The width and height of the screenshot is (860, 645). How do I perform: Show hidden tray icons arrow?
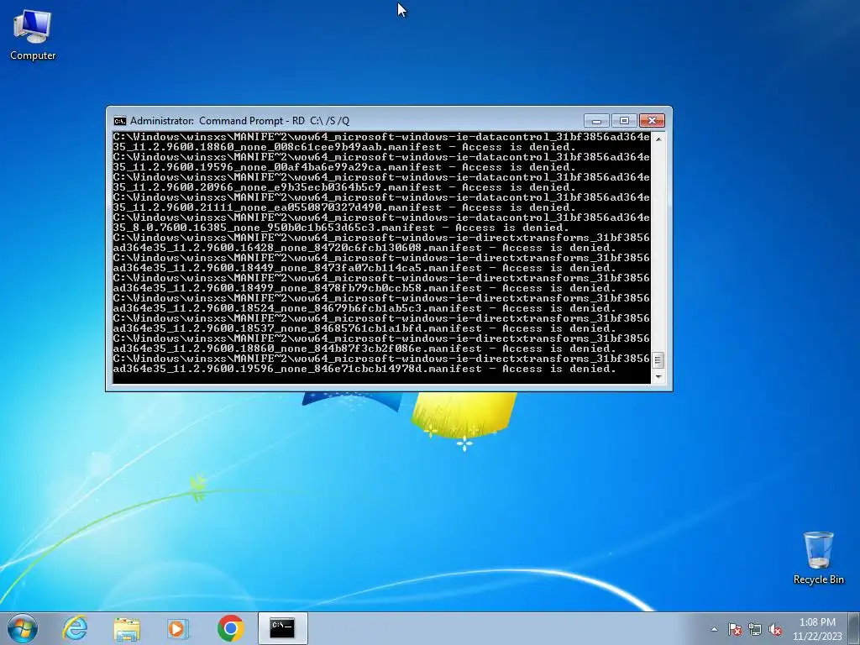[x=714, y=629]
